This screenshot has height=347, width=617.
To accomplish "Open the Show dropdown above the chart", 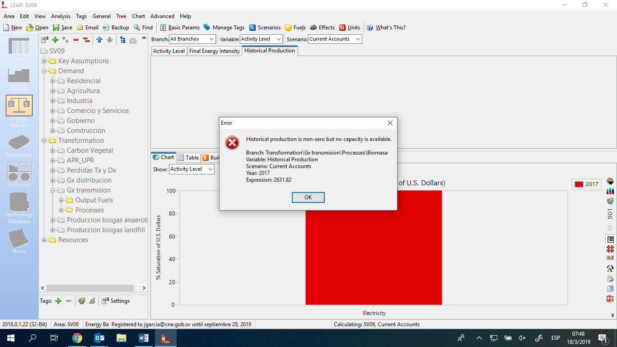I will pos(192,169).
